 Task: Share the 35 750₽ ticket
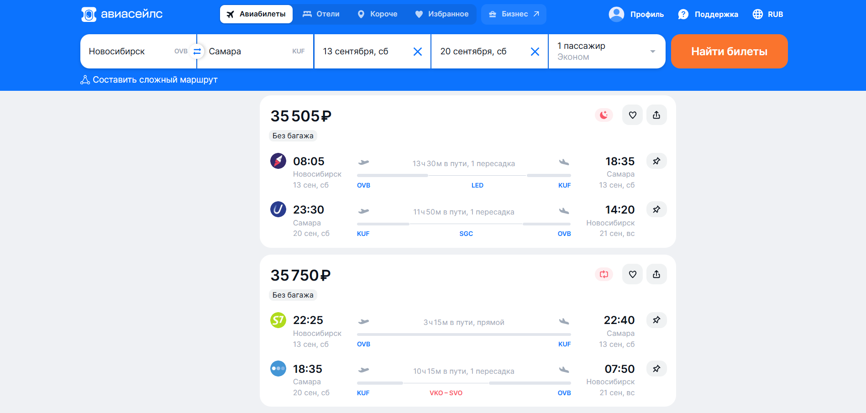click(x=656, y=274)
